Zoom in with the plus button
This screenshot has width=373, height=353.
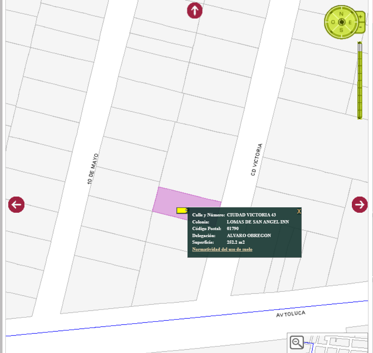[361, 17]
